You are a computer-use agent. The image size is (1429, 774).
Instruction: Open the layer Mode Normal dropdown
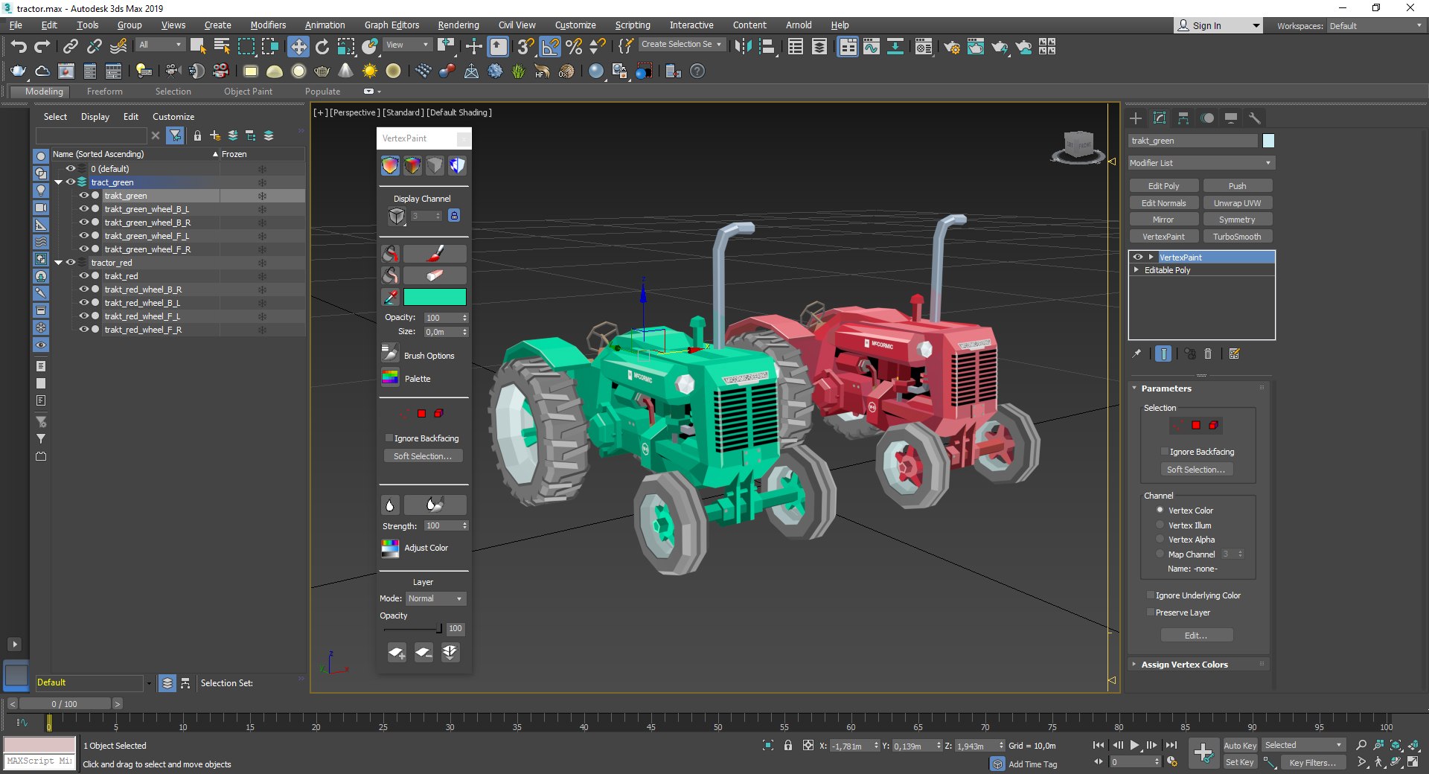[x=435, y=598]
